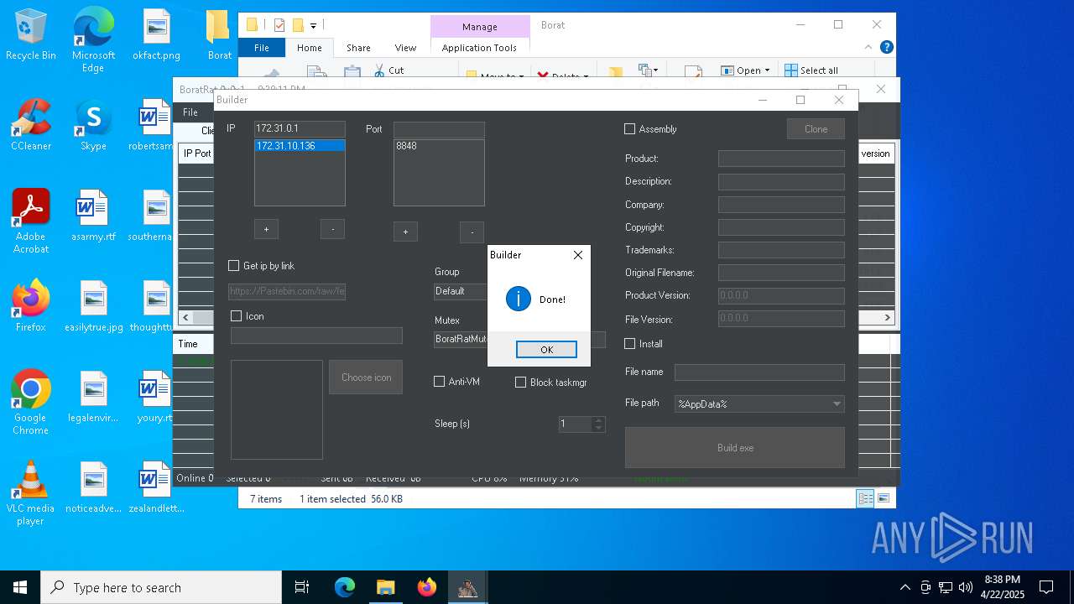Switch to the Explorer View tab
This screenshot has height=604, width=1074.
(405, 48)
